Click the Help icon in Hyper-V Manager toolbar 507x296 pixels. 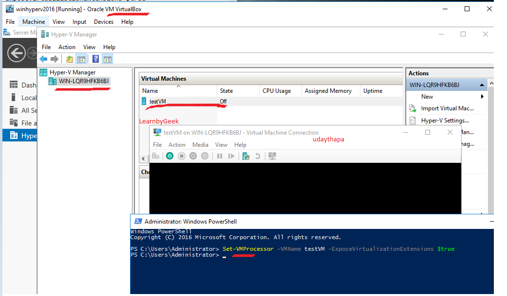(x=95, y=59)
